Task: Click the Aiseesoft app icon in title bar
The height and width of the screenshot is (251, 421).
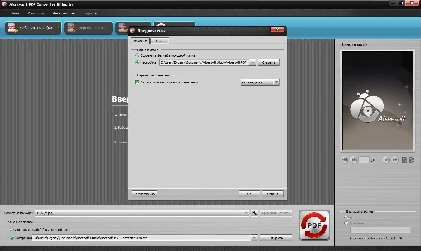Action: (x=4, y=4)
